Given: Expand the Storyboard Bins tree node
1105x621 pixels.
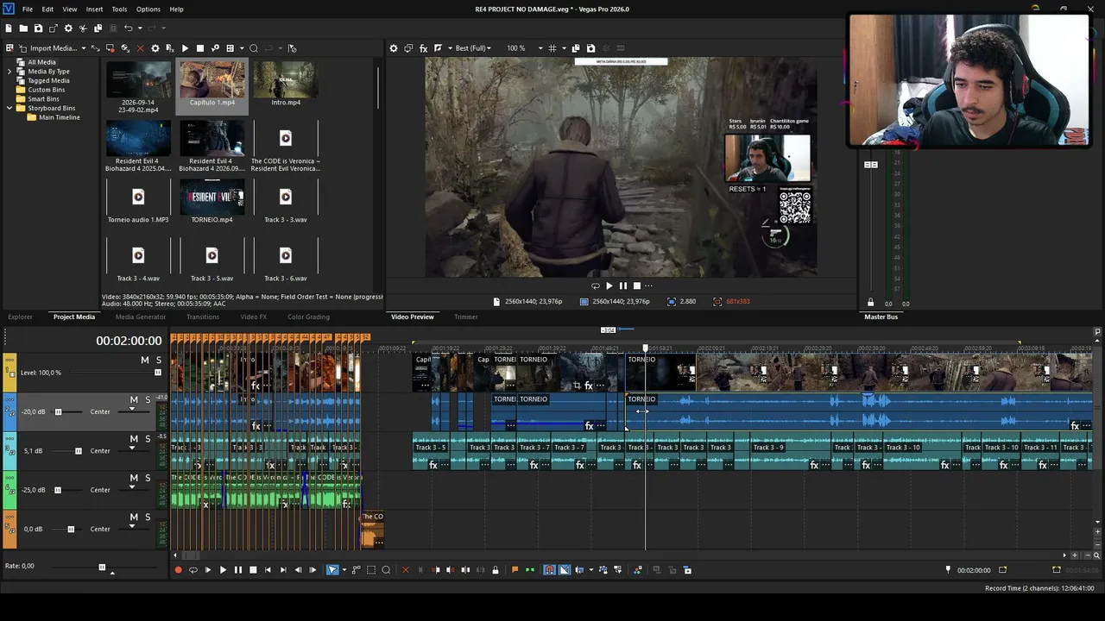Looking at the screenshot, I should pyautogui.click(x=9, y=109).
